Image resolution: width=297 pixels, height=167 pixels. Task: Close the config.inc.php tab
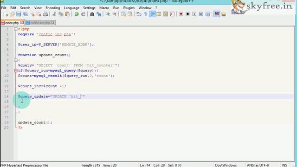click(x=52, y=23)
